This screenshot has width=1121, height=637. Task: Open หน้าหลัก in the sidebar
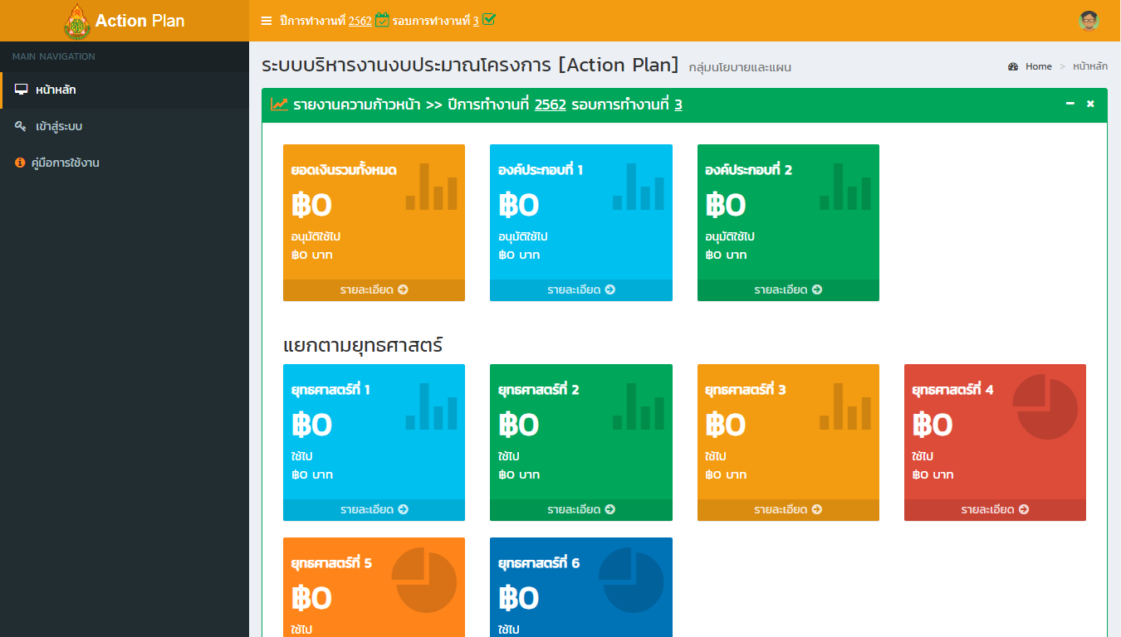[x=125, y=90]
